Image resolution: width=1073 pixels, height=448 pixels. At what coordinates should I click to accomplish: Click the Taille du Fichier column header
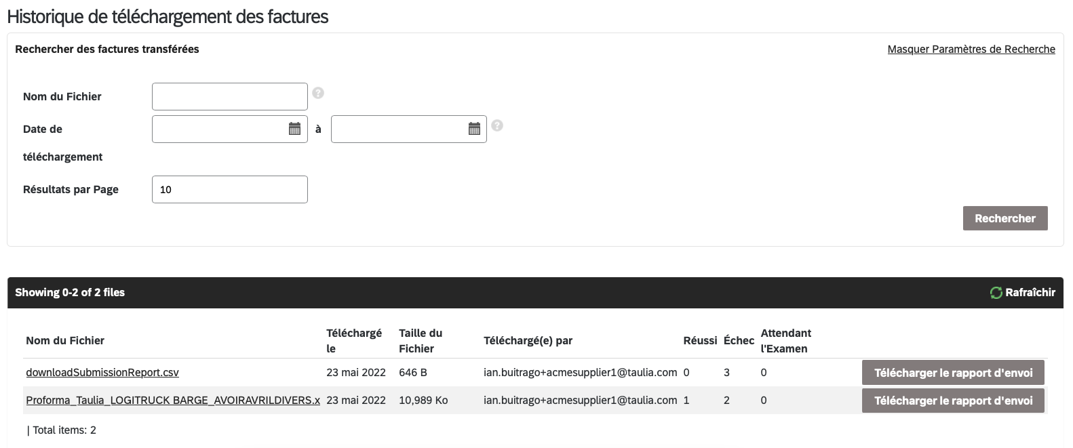(420, 340)
